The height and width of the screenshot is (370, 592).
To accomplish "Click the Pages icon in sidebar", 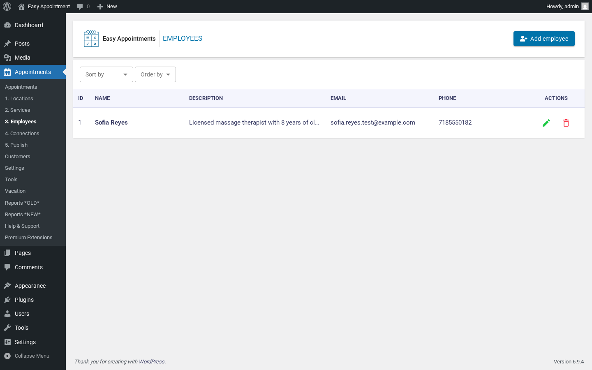I will [x=7, y=253].
